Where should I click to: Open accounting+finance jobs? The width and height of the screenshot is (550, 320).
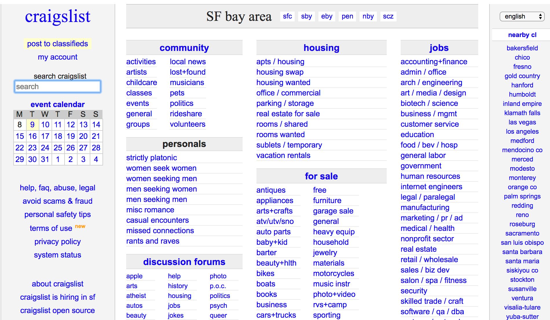coord(434,62)
